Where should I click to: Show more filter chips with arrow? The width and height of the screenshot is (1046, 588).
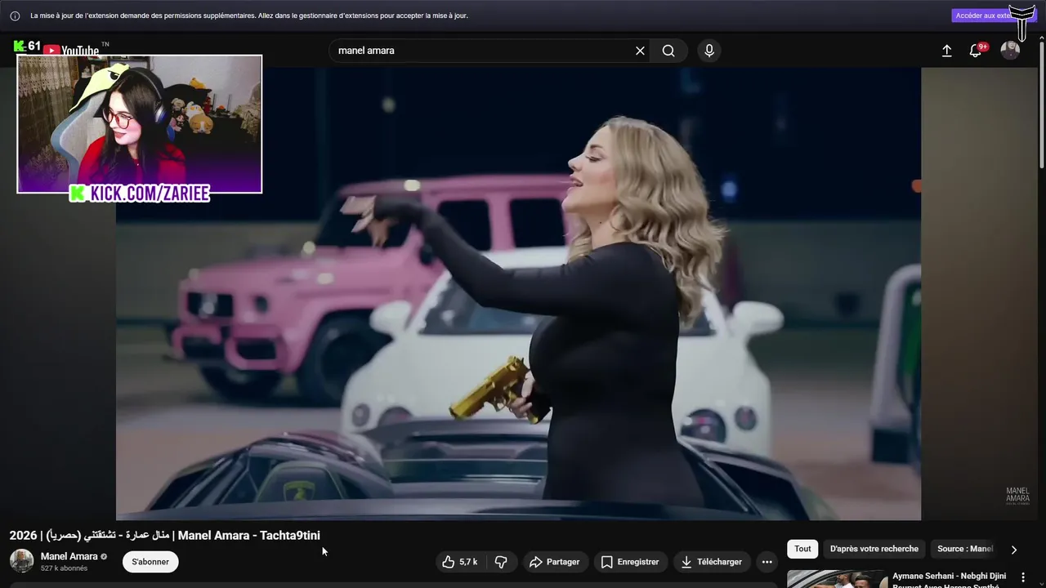(1014, 550)
